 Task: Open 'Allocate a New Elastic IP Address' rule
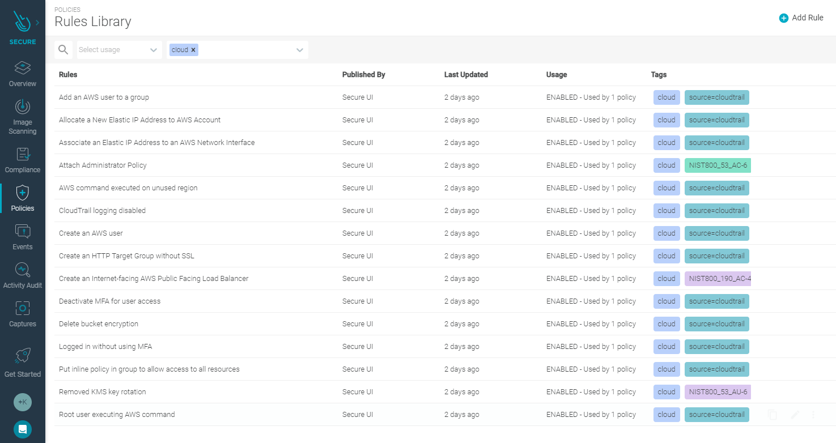(x=139, y=120)
